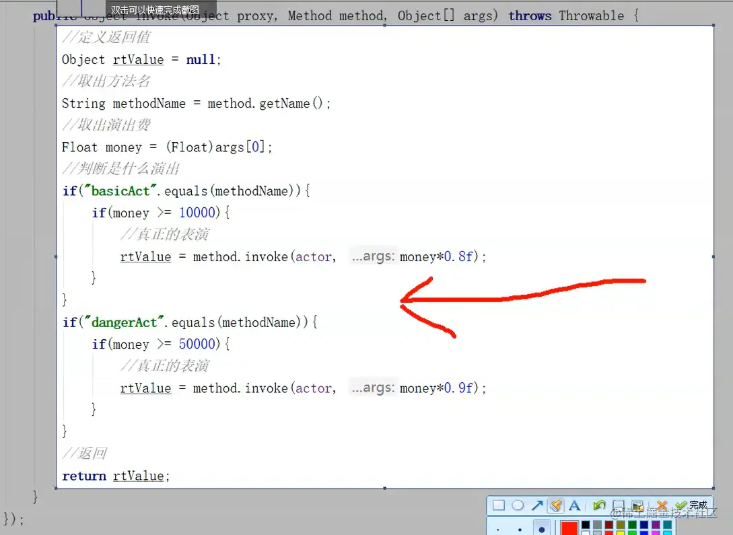Screen dimensions: 733x535
Task: Pick the olive color swatch
Action: 621,525
